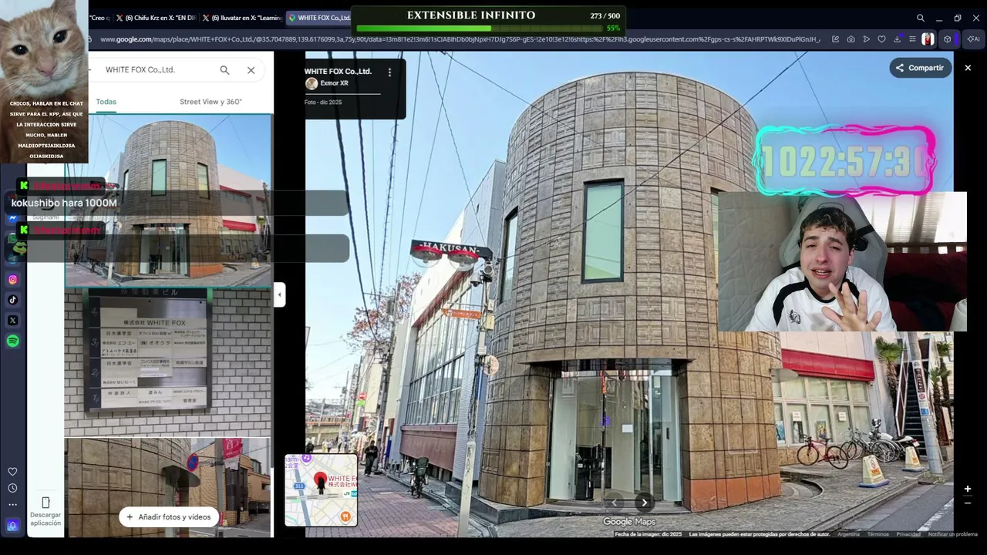Image resolution: width=987 pixels, height=555 pixels.
Task: Clear the WHITE FOX Co.,Ltd. search box
Action: point(251,70)
